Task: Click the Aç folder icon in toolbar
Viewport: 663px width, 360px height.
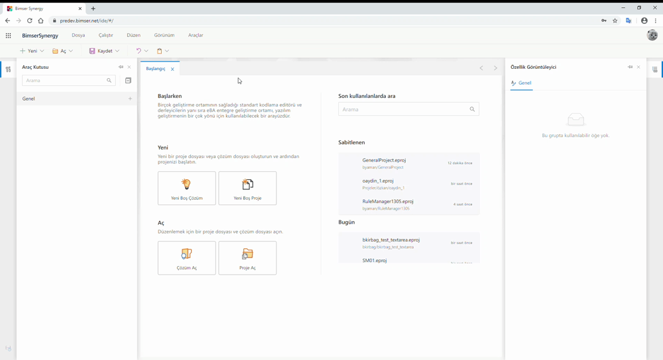Action: pos(55,51)
